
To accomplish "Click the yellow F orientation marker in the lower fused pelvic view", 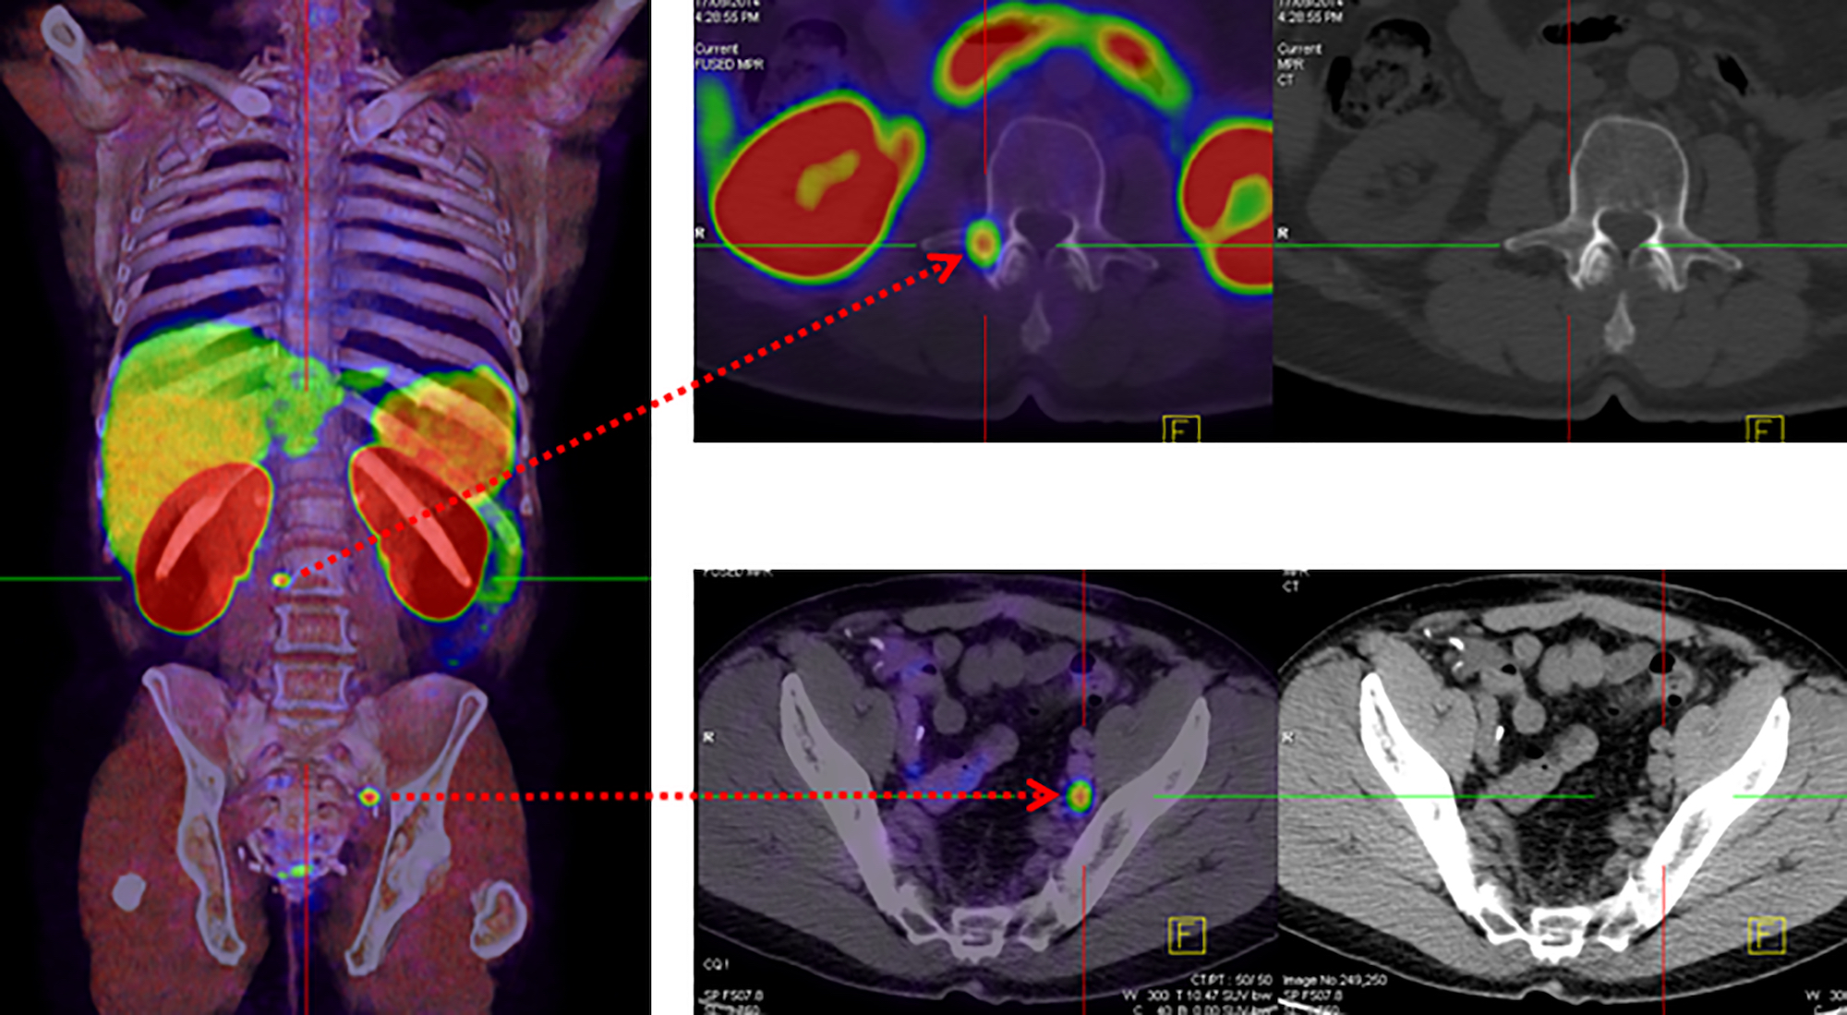I will [1187, 935].
